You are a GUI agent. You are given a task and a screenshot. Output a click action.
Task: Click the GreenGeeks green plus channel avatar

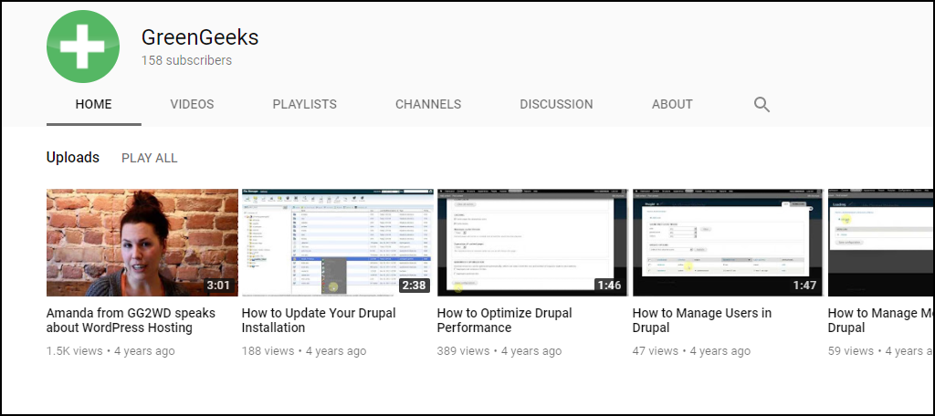[x=83, y=47]
